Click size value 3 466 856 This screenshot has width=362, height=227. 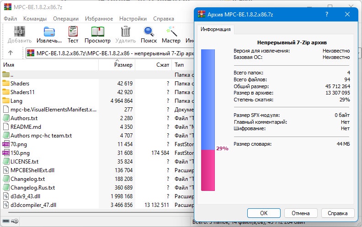[122, 205]
